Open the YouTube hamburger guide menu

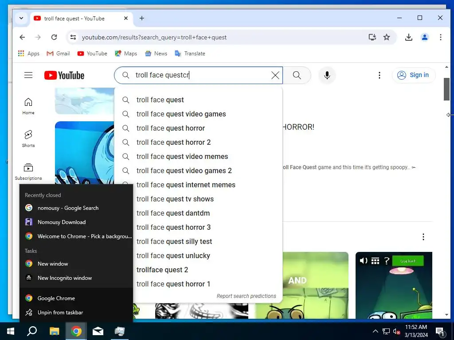pyautogui.click(x=28, y=75)
